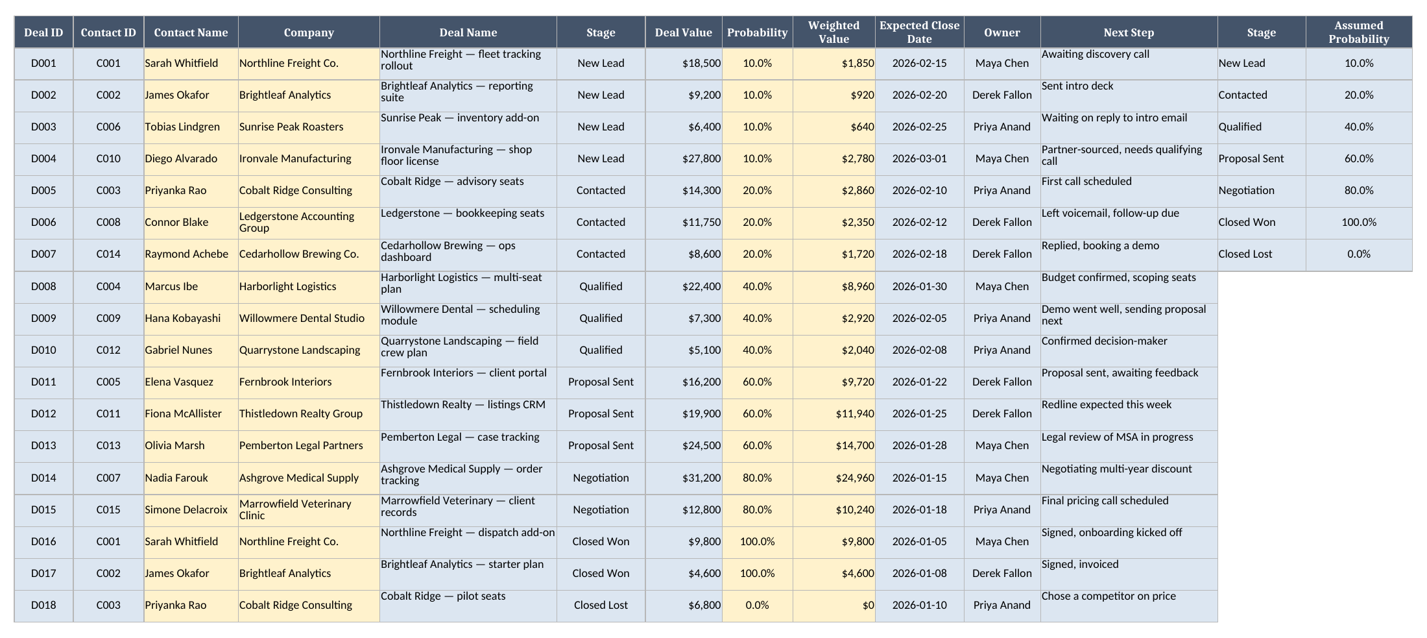This screenshot has width=1427, height=638.
Task: Click assumed probability 0.0% for Closed Lost
Action: pos(1358,254)
